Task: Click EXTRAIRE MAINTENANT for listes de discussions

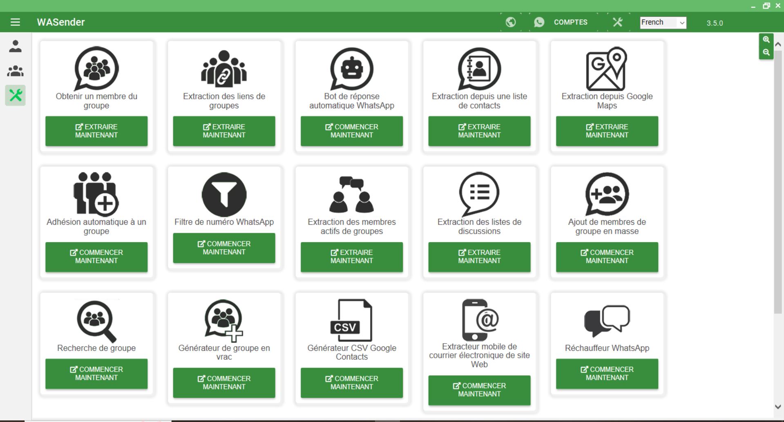Action: tap(479, 257)
